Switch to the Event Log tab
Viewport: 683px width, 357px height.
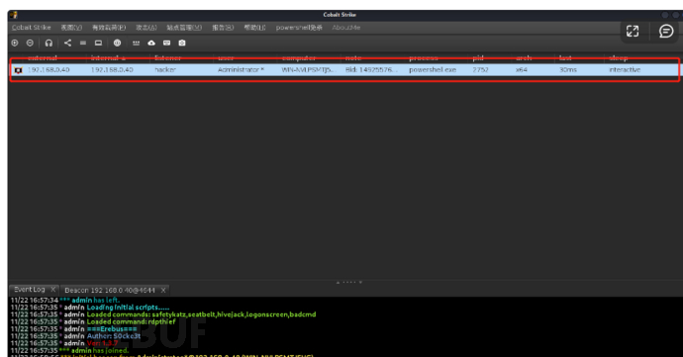tap(29, 290)
